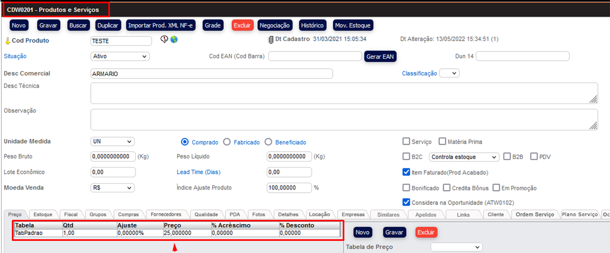610x253 pixels.
Task: Click the globe icon beside Cod Produto
Action: 174,40
